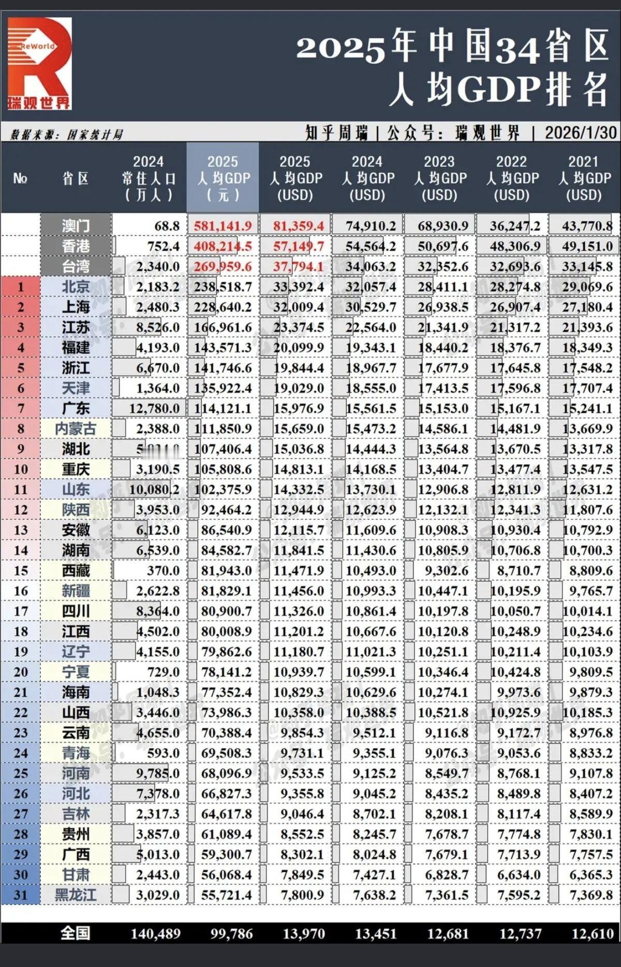Image resolution: width=621 pixels, height=967 pixels.
Task: Click rank number 15 beside 西藏
Action: click(21, 571)
